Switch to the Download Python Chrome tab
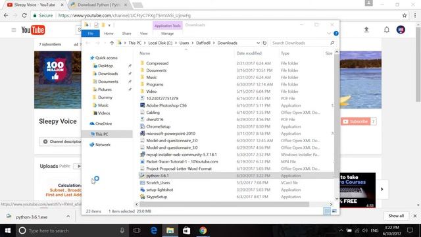 (x=99, y=5)
